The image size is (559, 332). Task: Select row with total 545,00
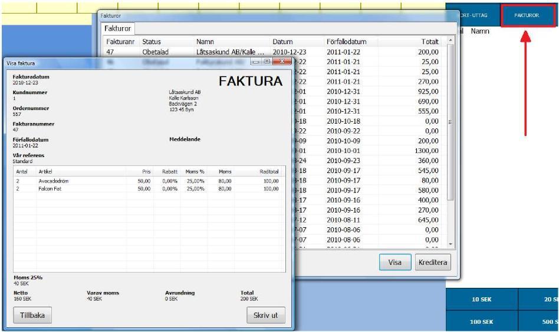(369, 171)
